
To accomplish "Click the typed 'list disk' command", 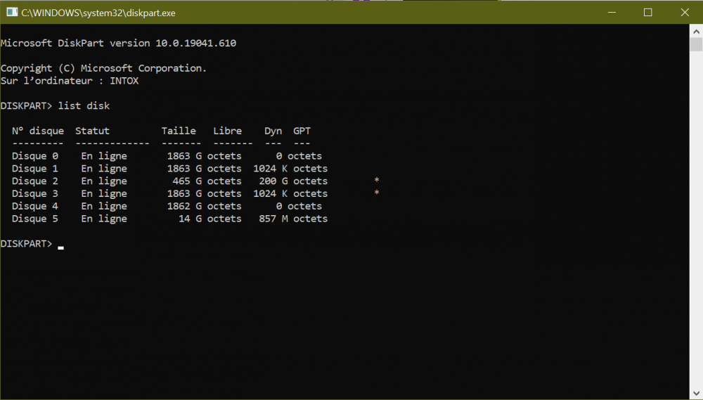I will pyautogui.click(x=84, y=106).
